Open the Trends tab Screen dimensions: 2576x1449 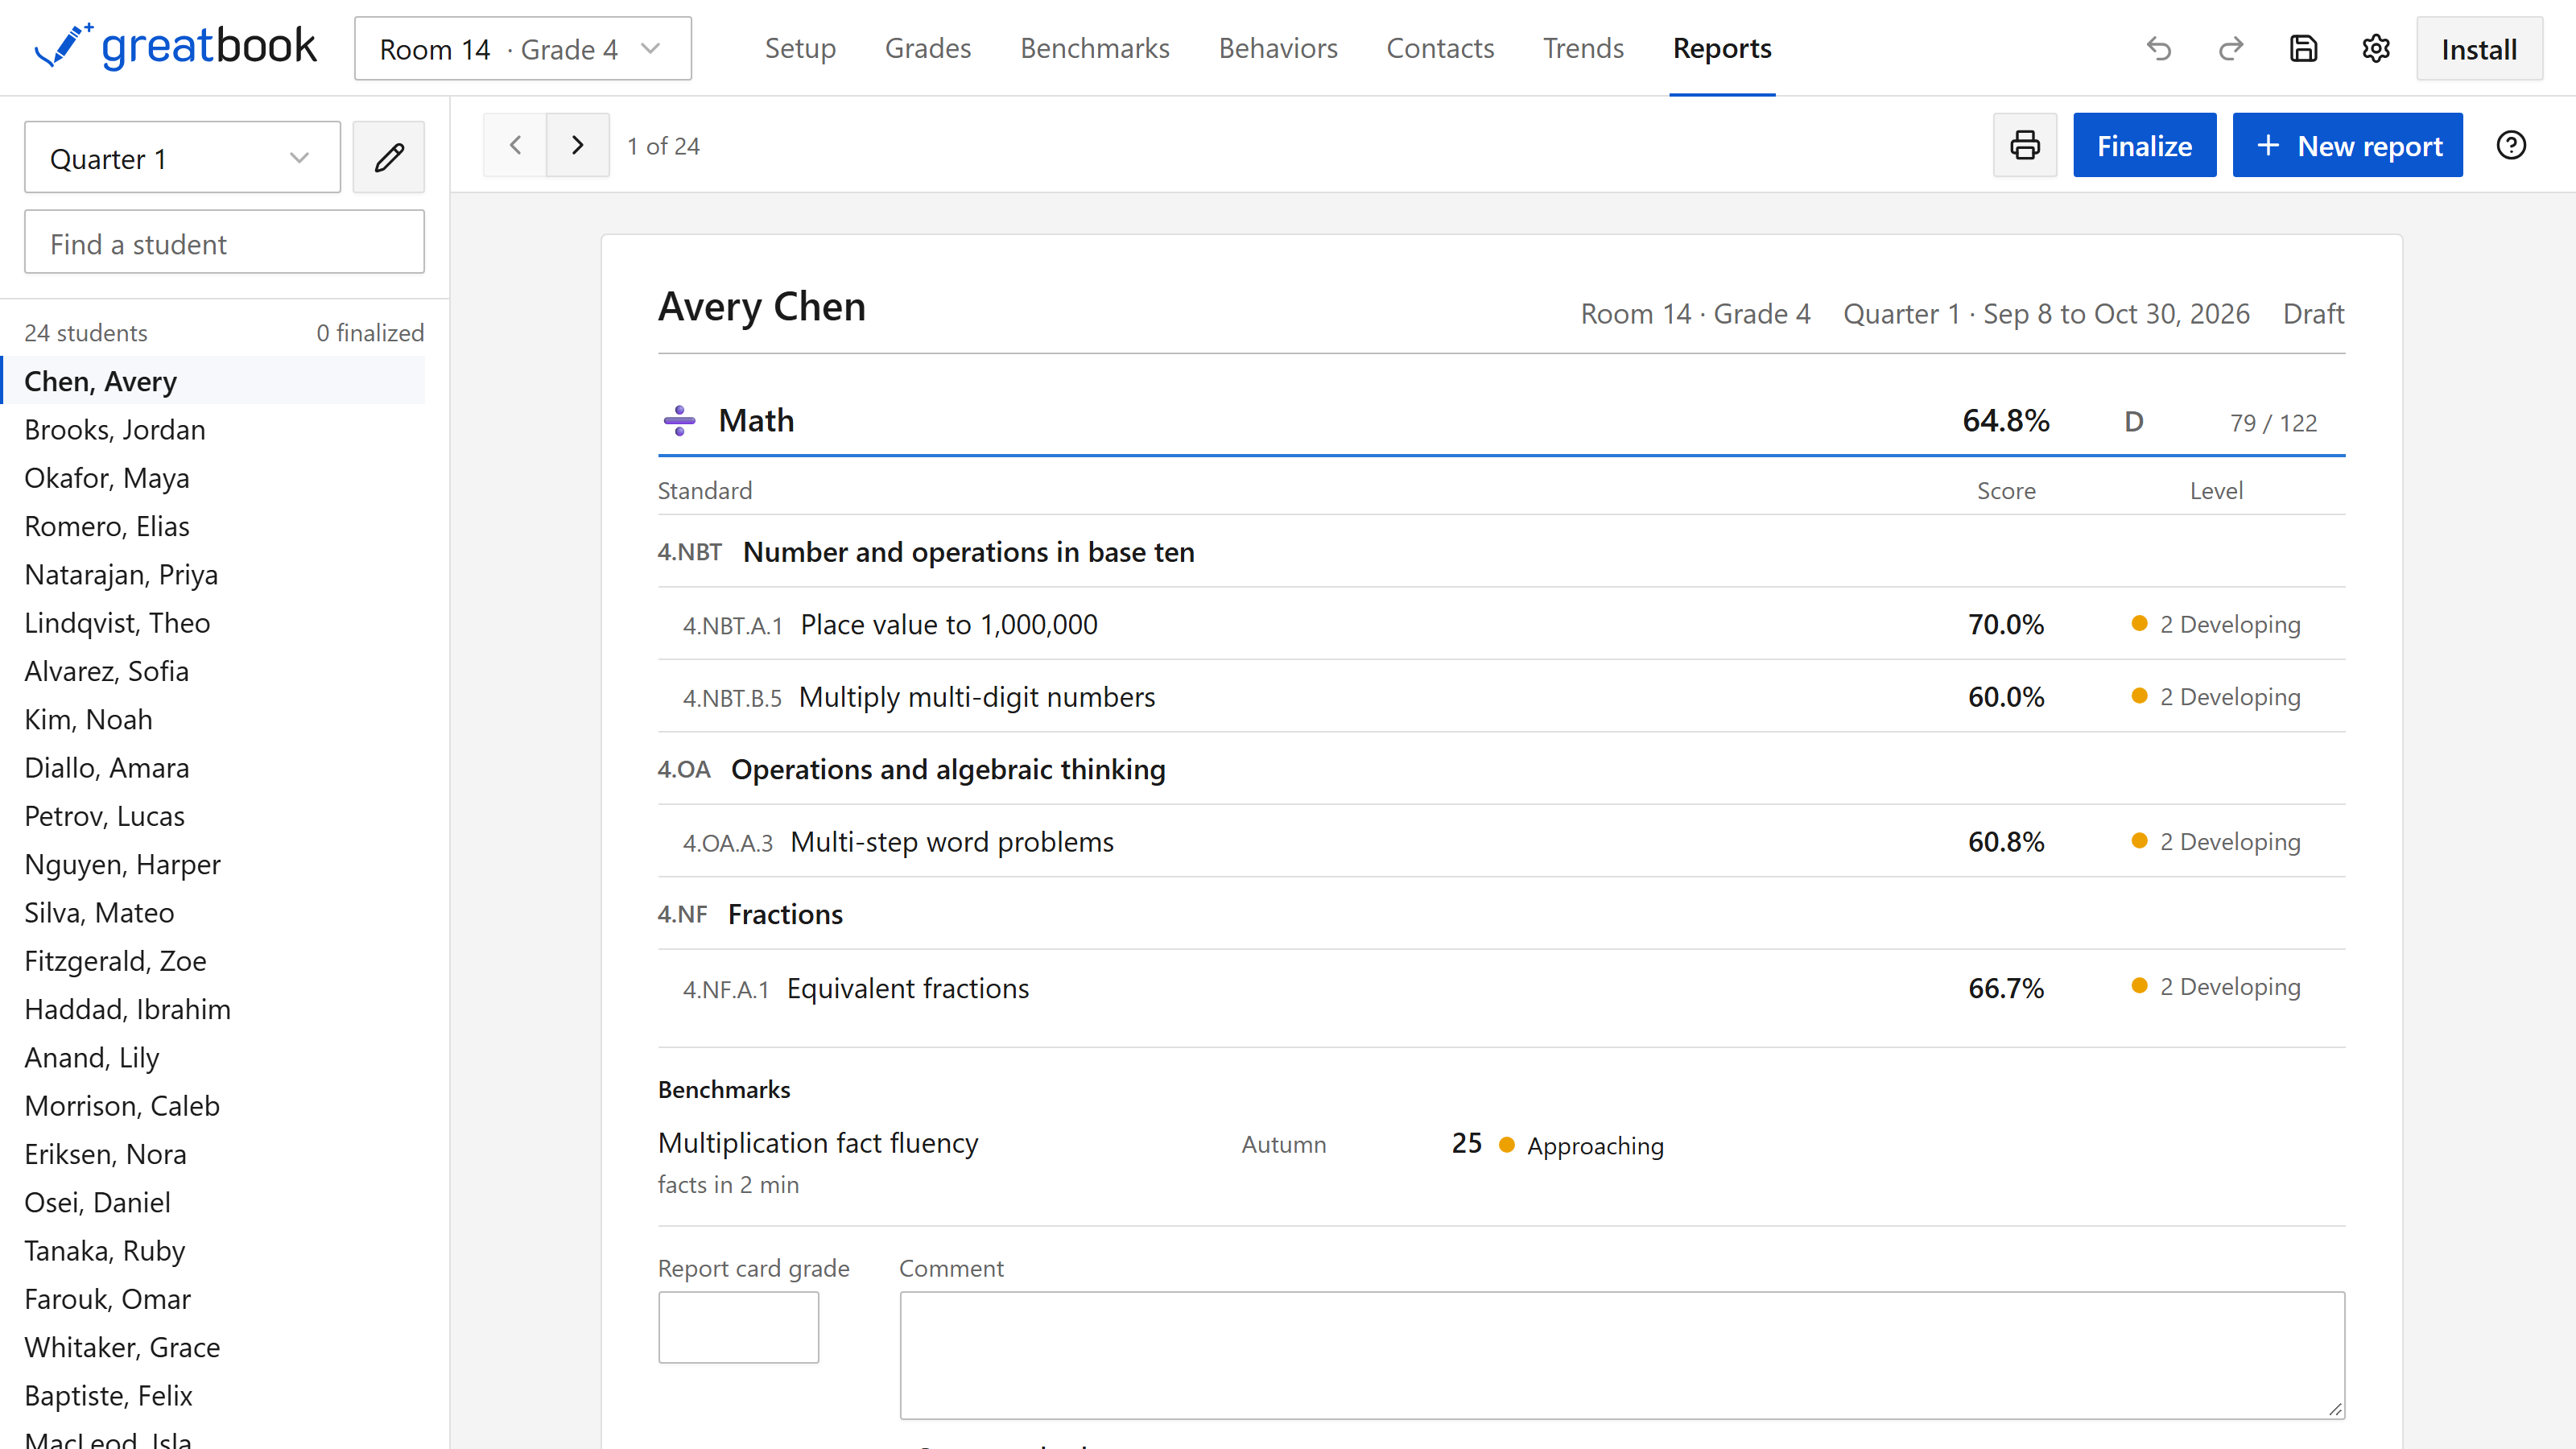click(x=1583, y=48)
